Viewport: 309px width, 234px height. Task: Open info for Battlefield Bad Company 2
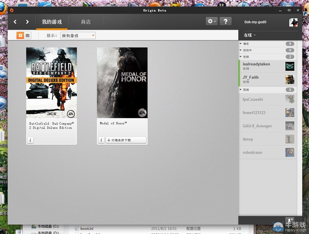(30, 140)
